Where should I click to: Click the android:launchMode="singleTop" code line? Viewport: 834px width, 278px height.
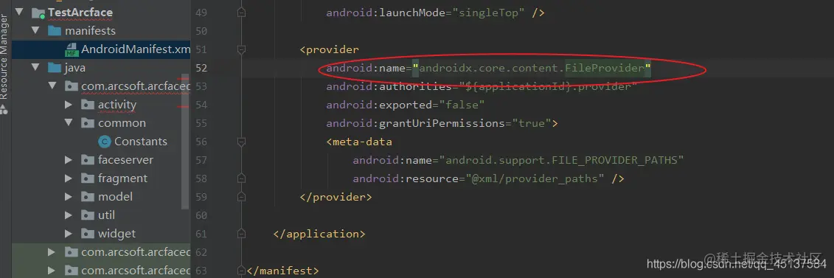click(x=435, y=13)
